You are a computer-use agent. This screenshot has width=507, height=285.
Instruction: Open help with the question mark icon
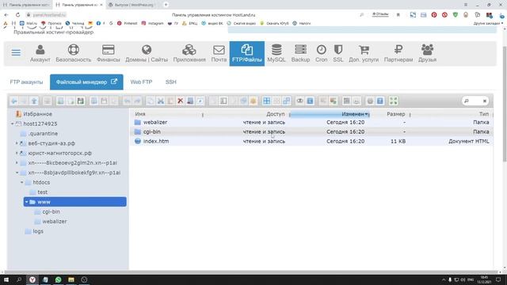[x=380, y=101]
